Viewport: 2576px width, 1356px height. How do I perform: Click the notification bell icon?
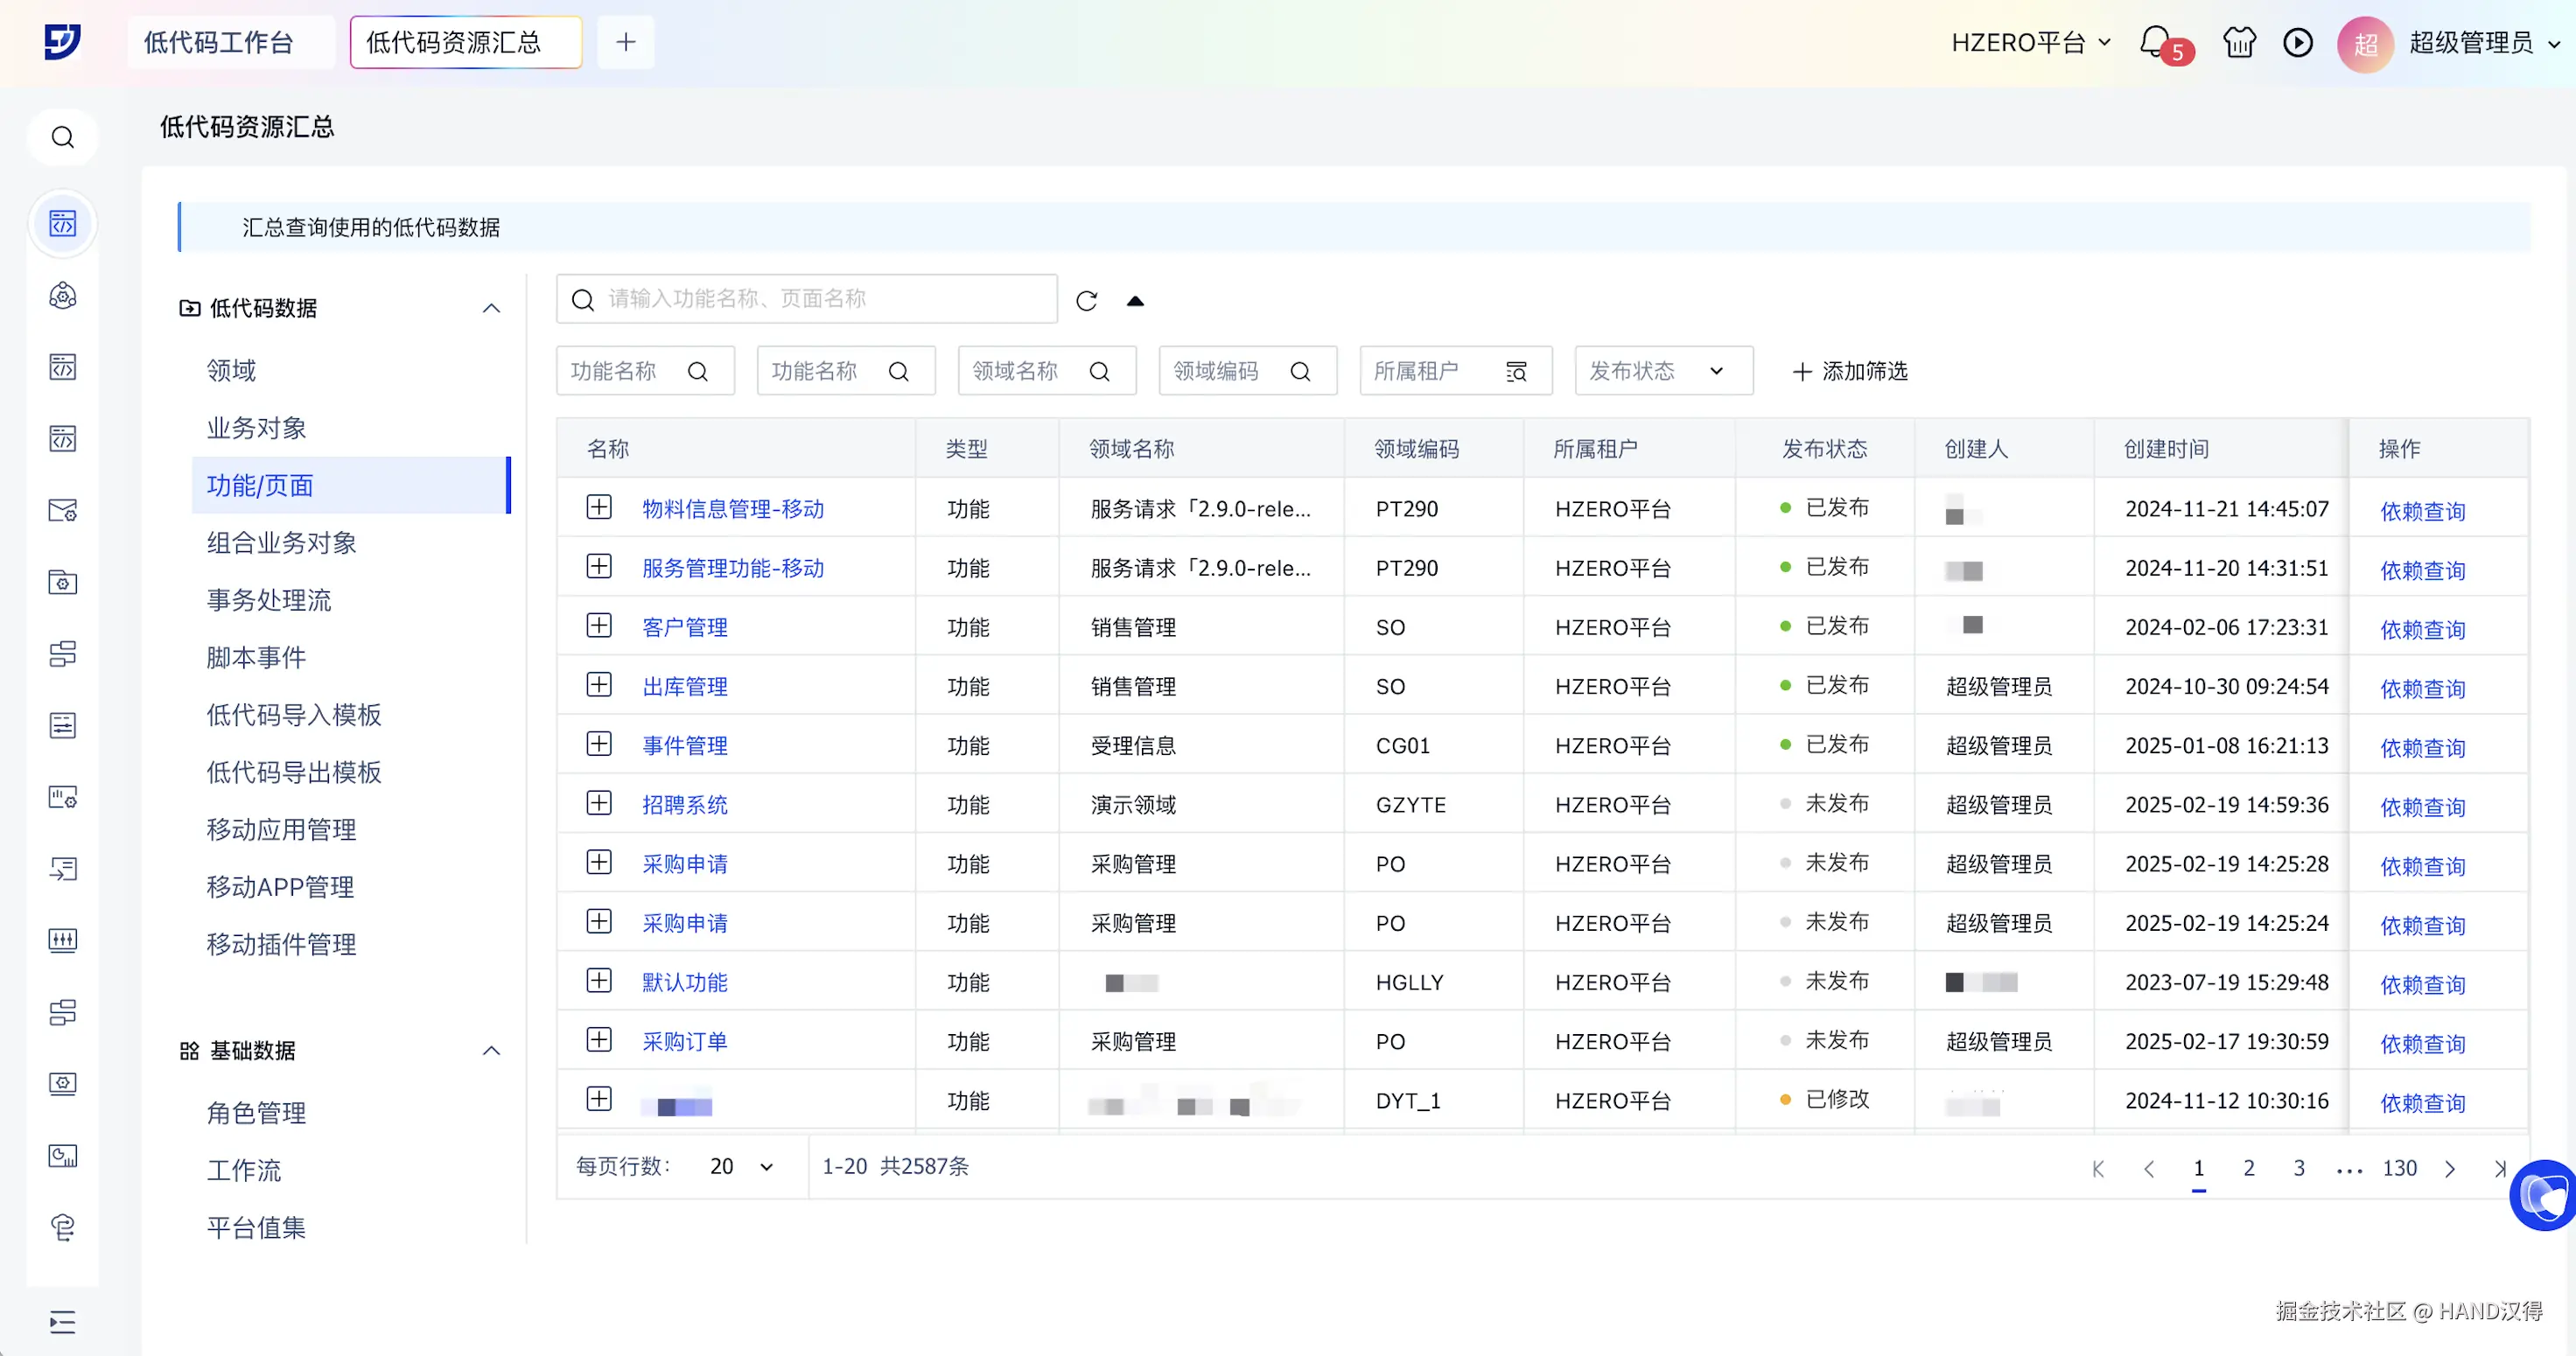point(2155,42)
